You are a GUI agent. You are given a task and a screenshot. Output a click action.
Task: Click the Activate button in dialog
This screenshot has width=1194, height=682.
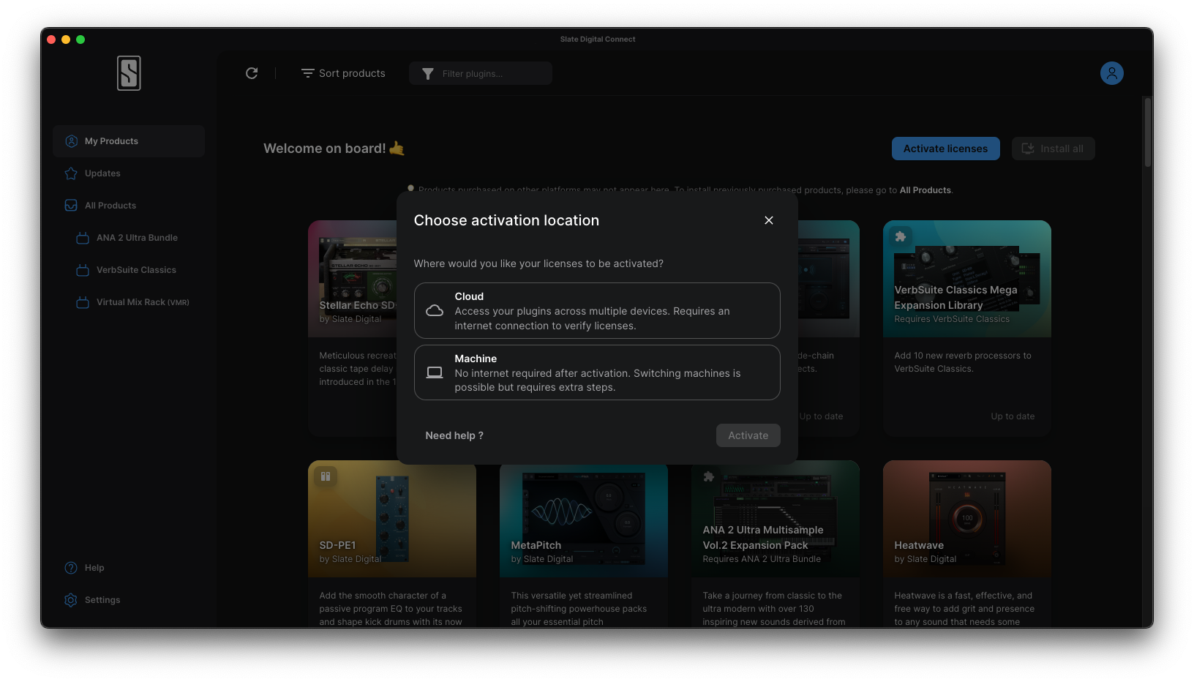tap(748, 435)
